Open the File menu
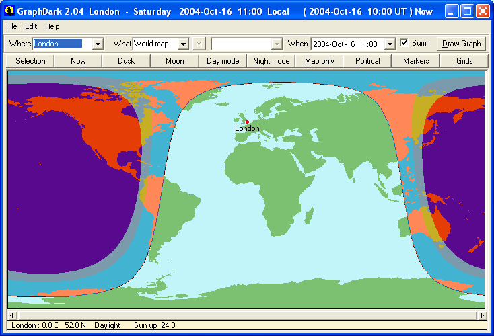Screen dimensions: 494x336 [x=11, y=26]
